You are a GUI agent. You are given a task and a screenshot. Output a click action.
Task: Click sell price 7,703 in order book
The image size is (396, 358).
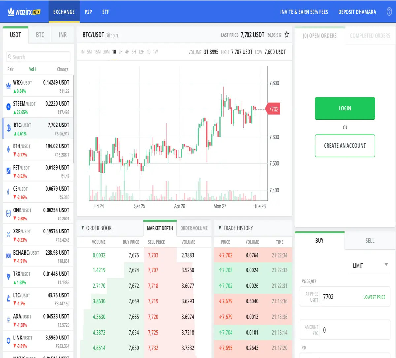point(153,255)
